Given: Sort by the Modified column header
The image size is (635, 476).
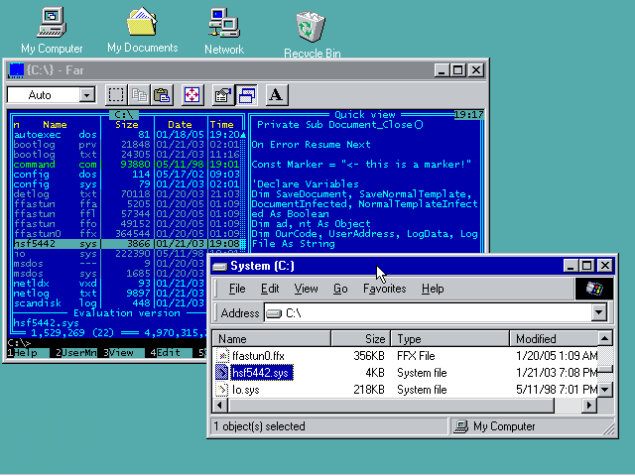Looking at the screenshot, I should (554, 339).
